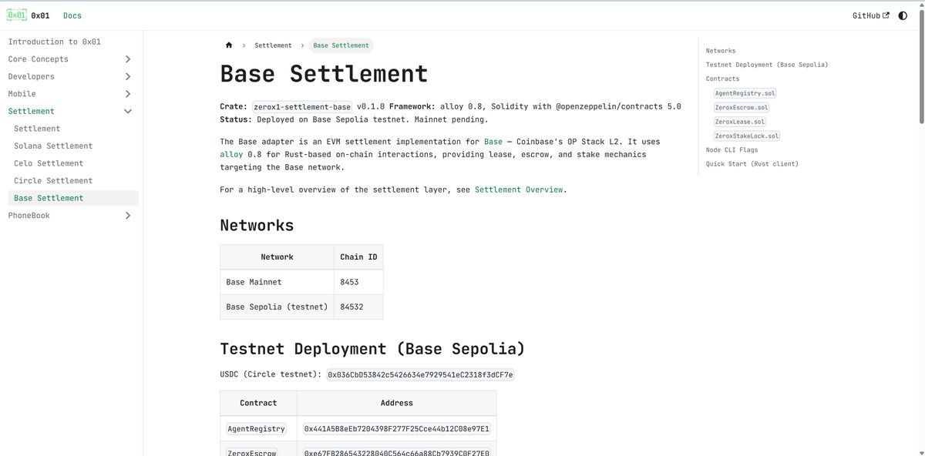The width and height of the screenshot is (925, 456).
Task: Expand Core Concepts chevron
Action: (x=128, y=59)
